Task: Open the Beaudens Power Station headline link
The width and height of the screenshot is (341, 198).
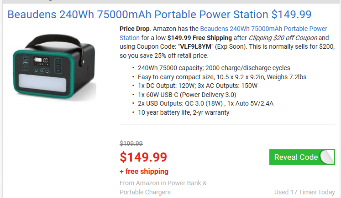Action: 159,14
